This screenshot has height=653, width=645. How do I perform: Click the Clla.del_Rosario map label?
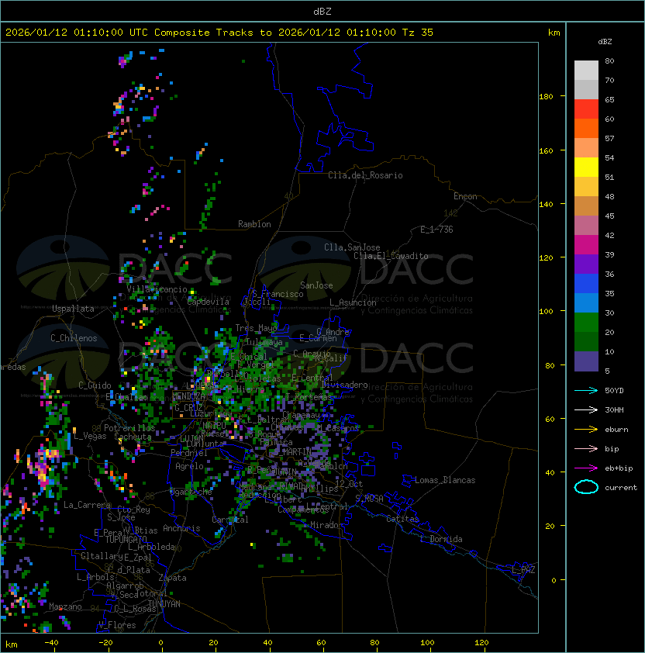(365, 175)
